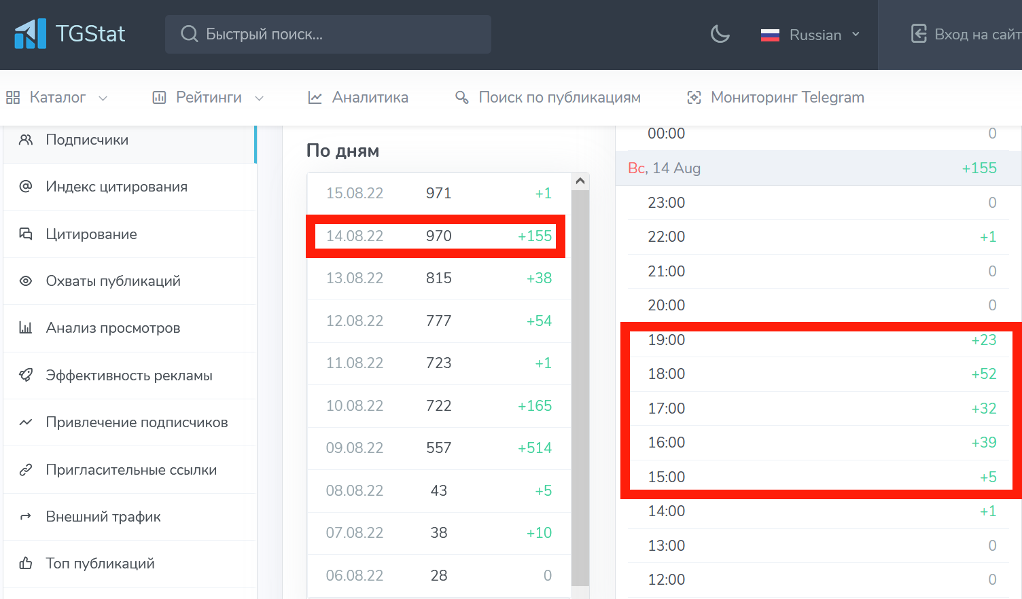Click the scroll-up arrow of days list
This screenshot has height=599, width=1022.
[580, 181]
